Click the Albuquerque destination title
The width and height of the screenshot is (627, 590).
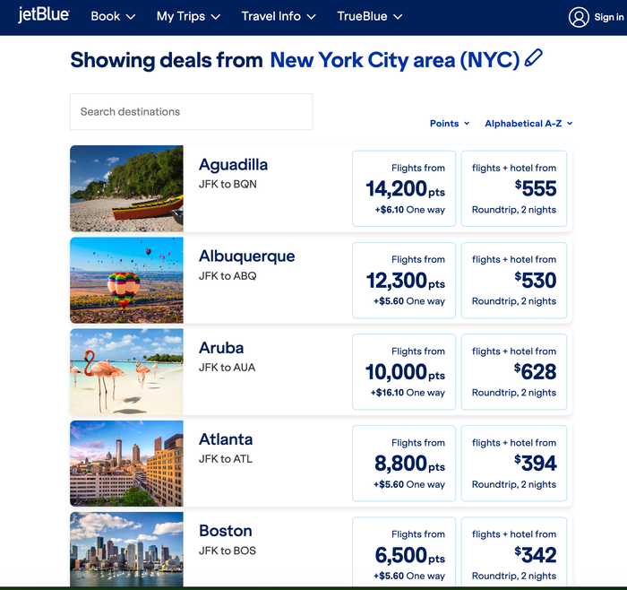pyautogui.click(x=246, y=256)
